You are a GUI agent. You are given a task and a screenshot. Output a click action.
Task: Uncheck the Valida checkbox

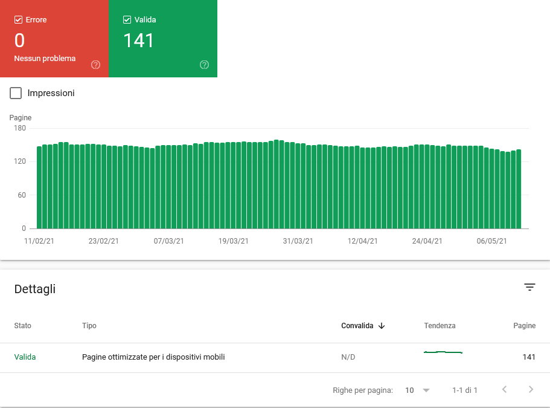click(x=127, y=20)
